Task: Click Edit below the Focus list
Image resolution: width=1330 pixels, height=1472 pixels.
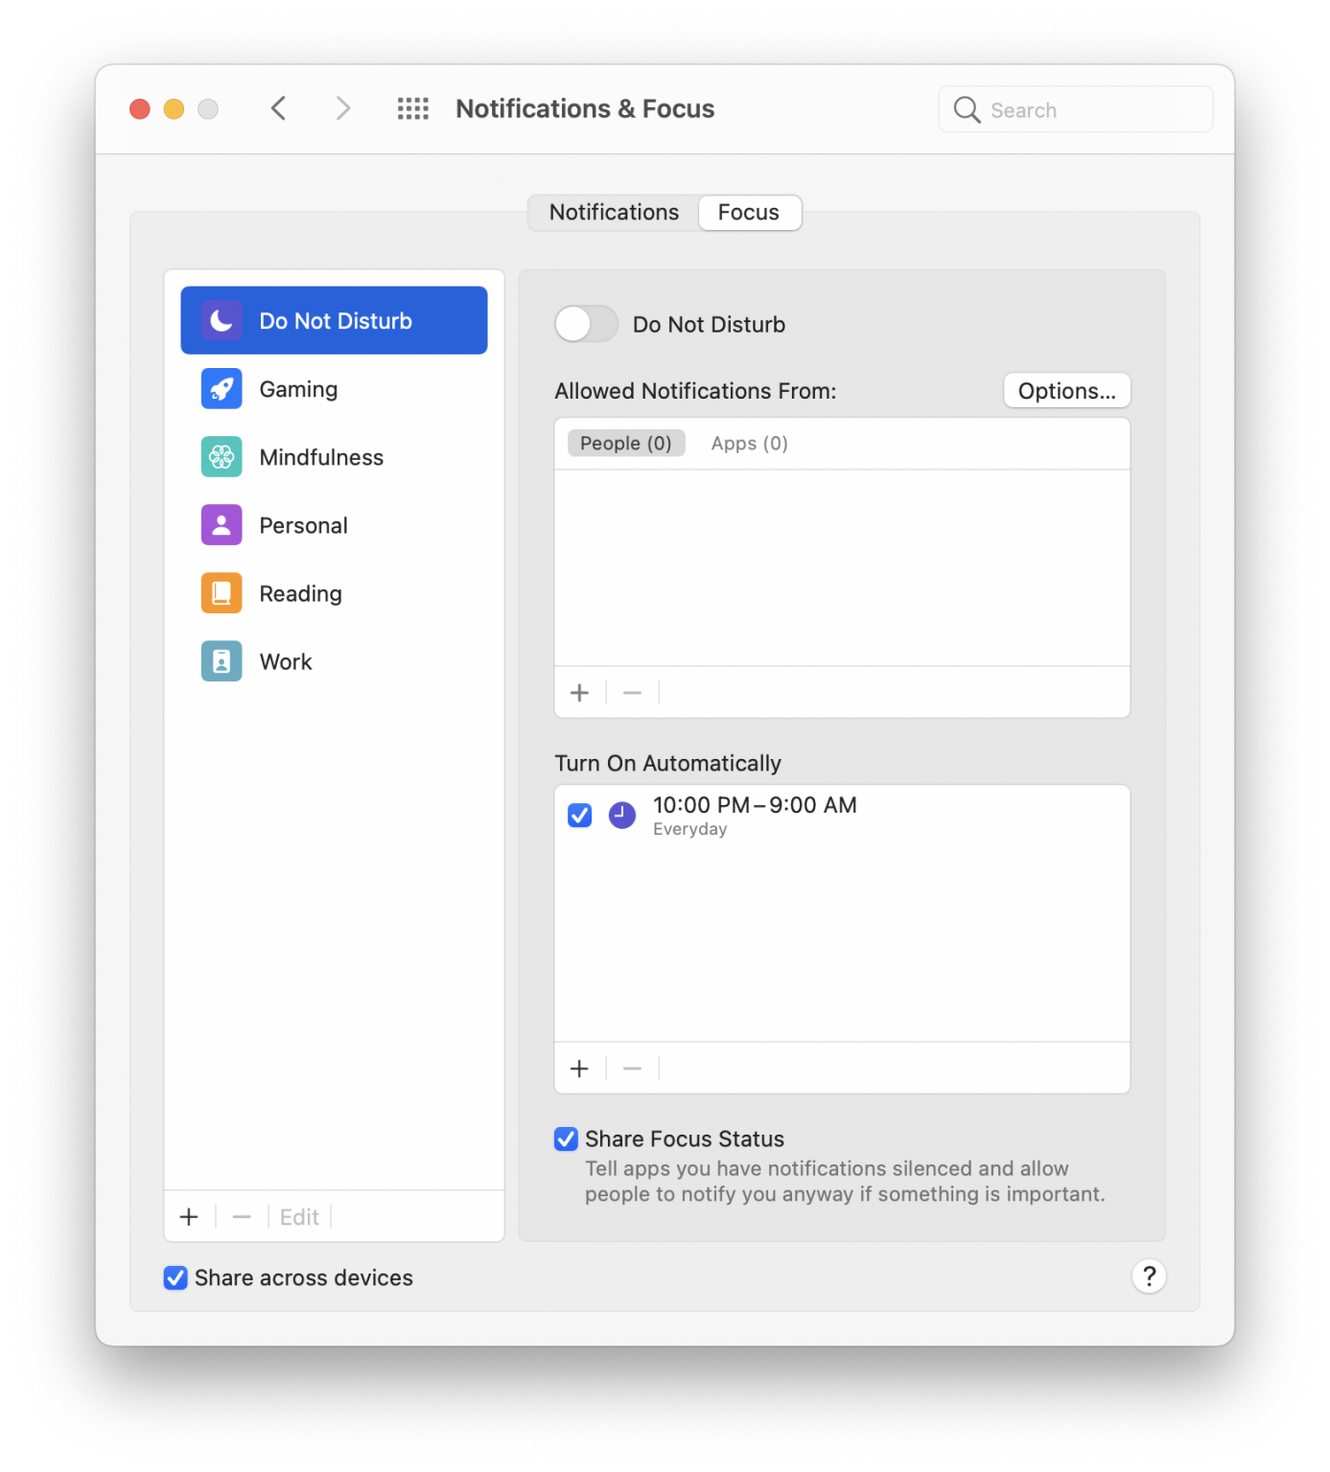Action: [299, 1216]
